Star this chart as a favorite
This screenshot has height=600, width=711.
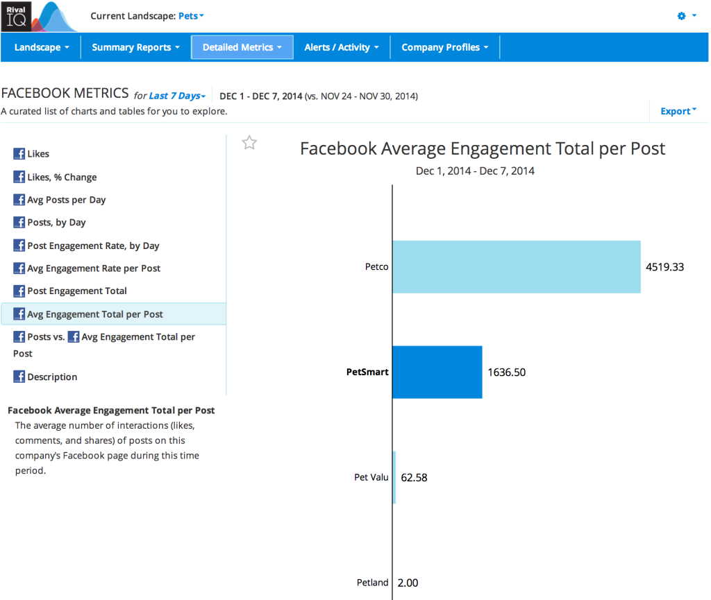(x=249, y=143)
